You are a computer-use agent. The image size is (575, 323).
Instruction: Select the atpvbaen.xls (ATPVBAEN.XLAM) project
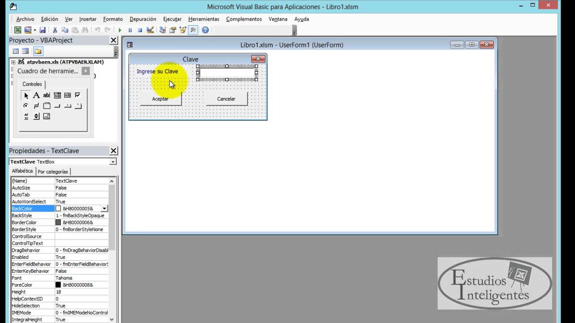[x=65, y=62]
